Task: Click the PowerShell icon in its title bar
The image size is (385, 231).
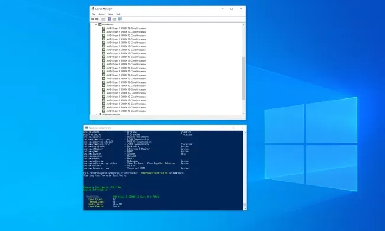Action: 86,128
